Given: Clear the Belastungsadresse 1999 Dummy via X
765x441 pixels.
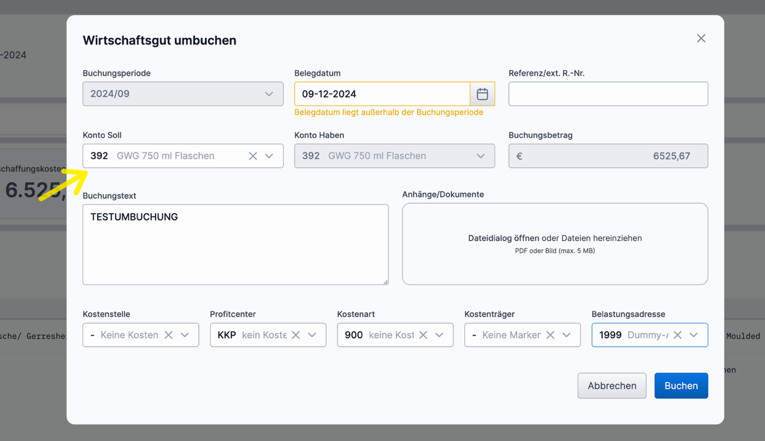Looking at the screenshot, I should click(x=677, y=335).
